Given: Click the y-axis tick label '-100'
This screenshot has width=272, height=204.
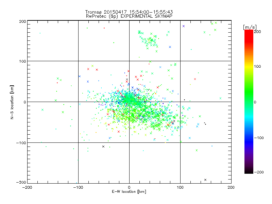Looking at the screenshot, I should [21, 143].
